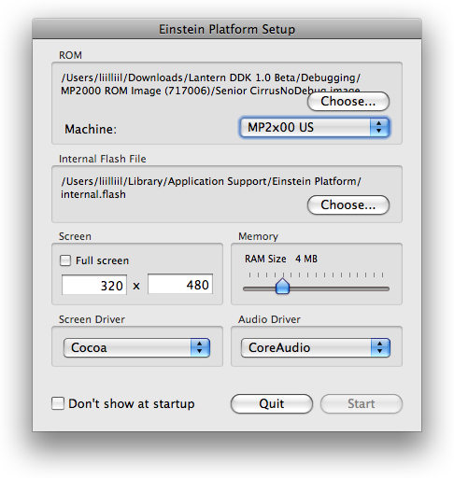The width and height of the screenshot is (454, 478).
Task: Click the Cocoa dropdown arrow indicator
Action: tap(200, 347)
